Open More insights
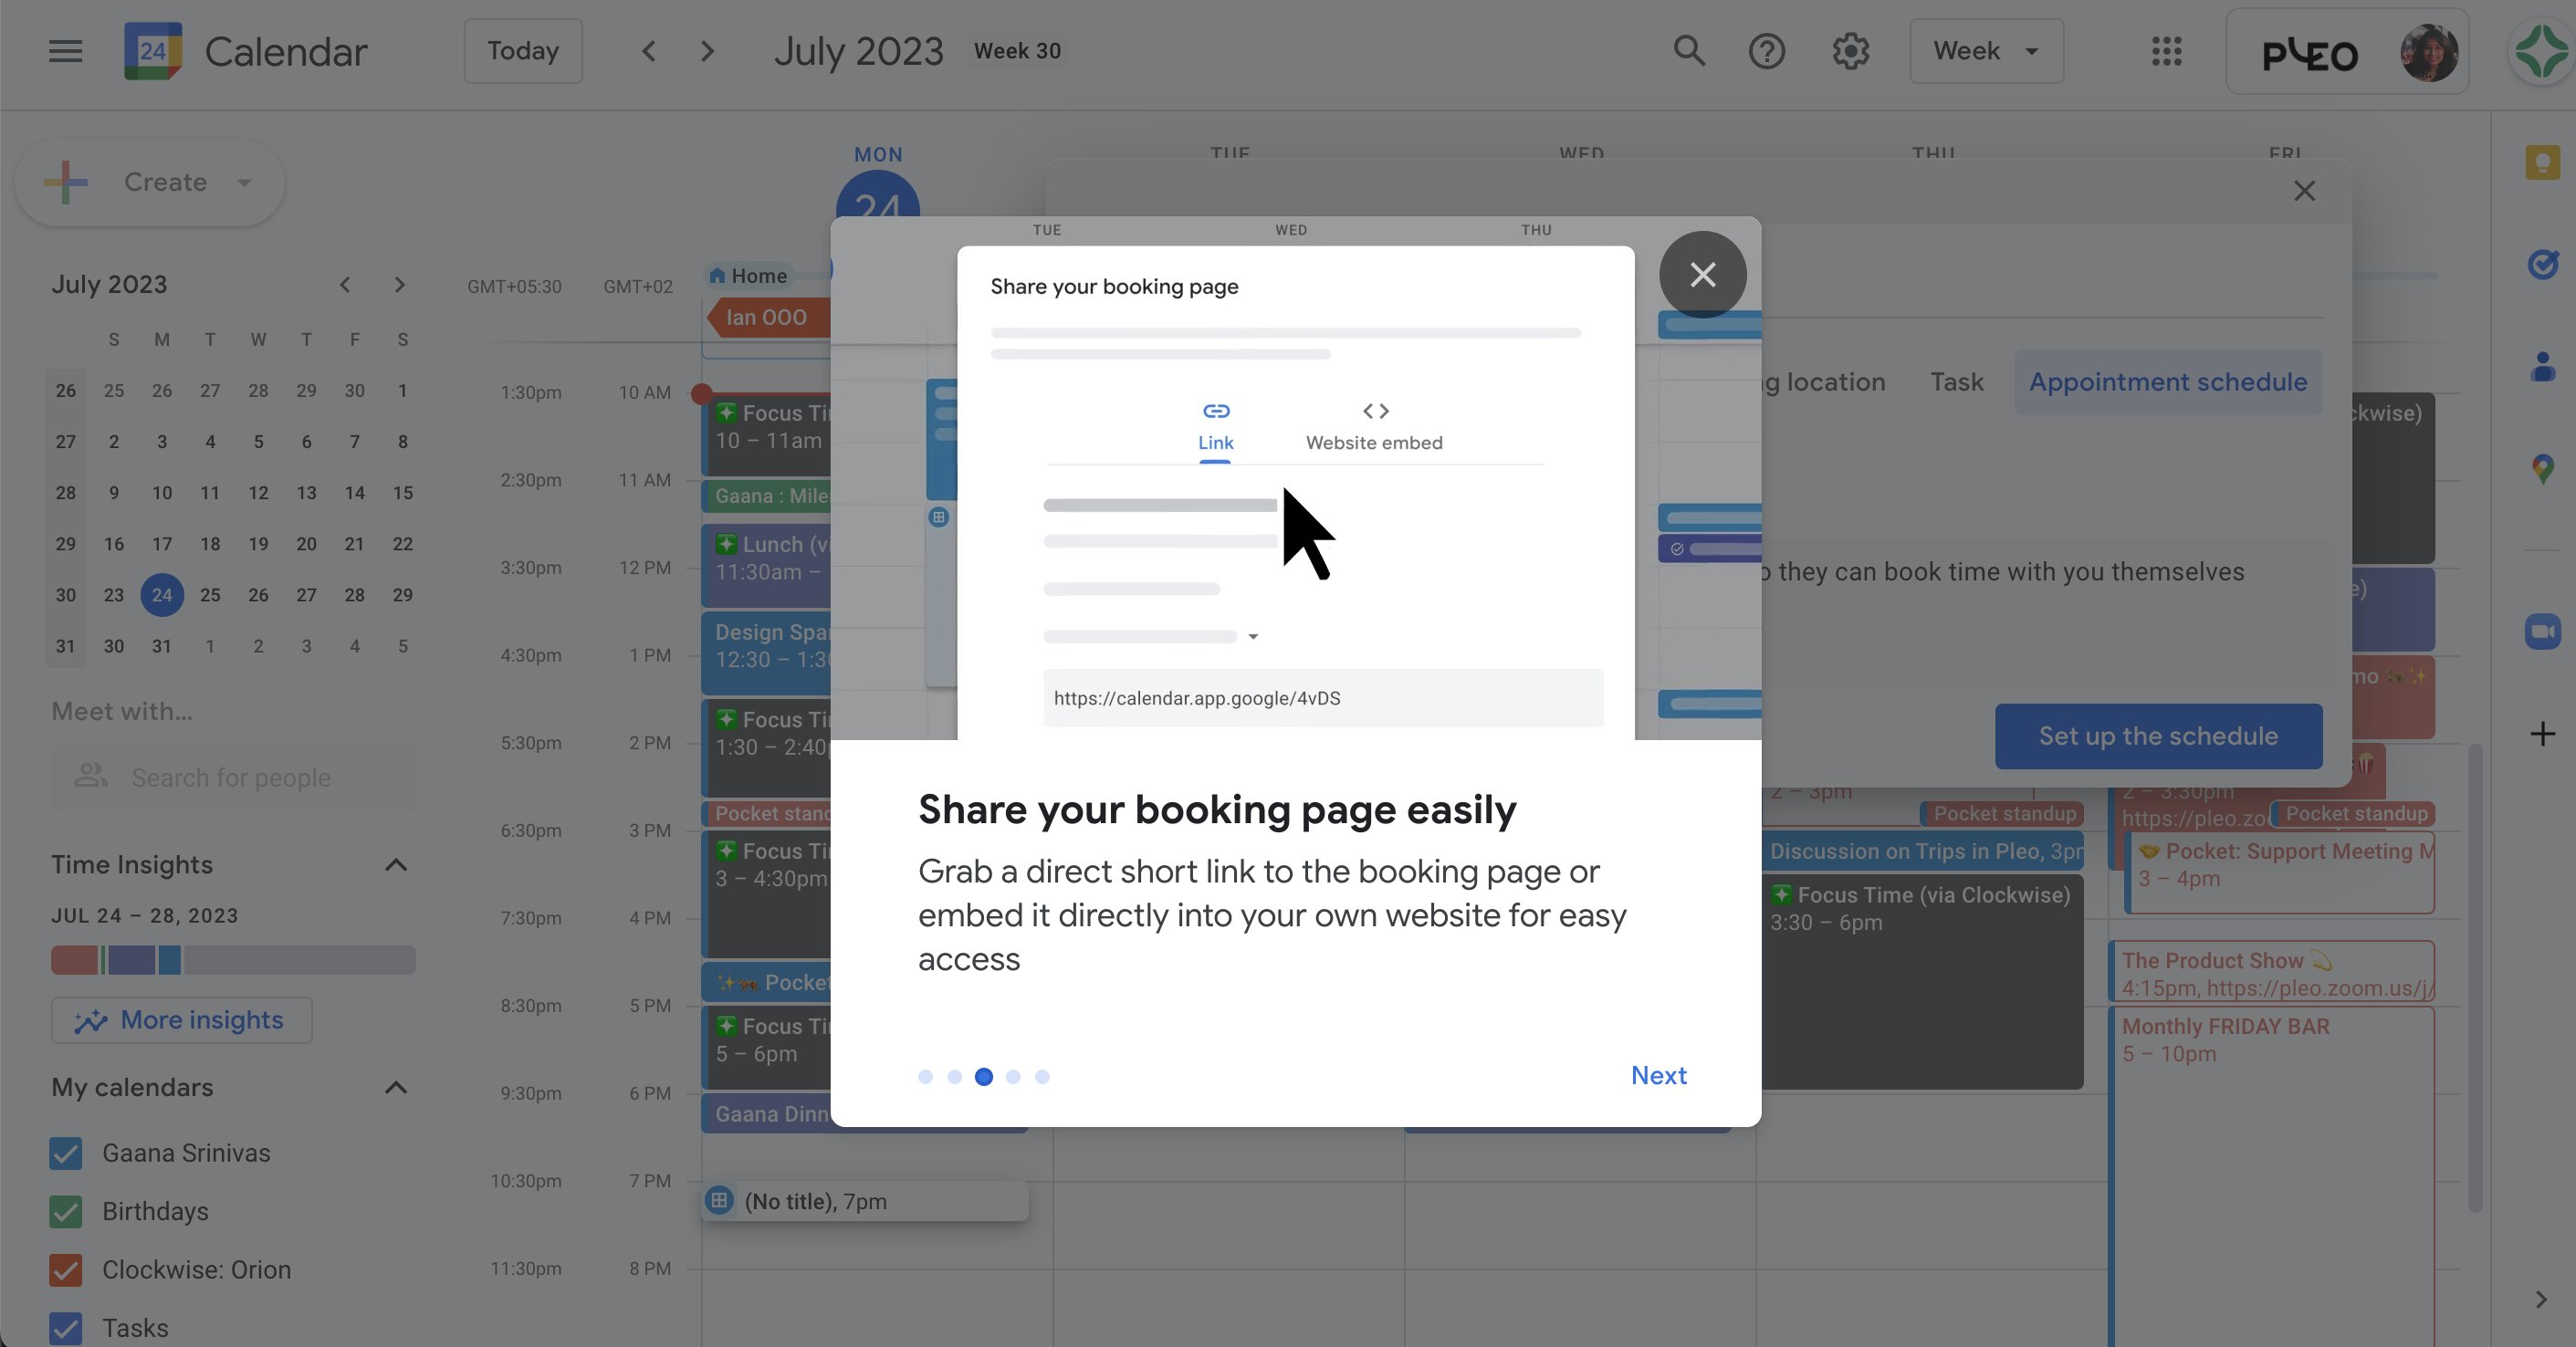 182,1020
